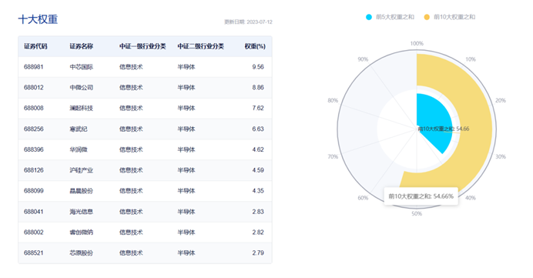
Task: Select security code 688396
Action: pos(34,149)
